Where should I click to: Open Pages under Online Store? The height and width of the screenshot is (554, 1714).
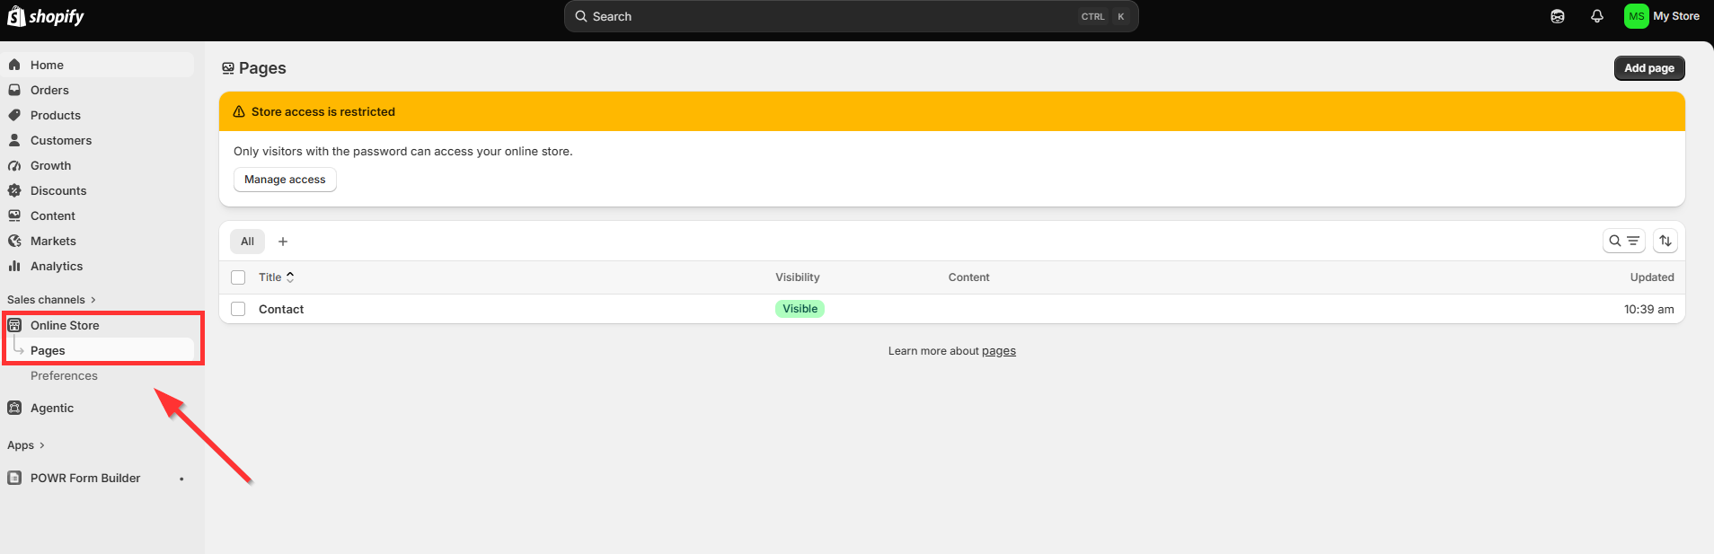[48, 350]
